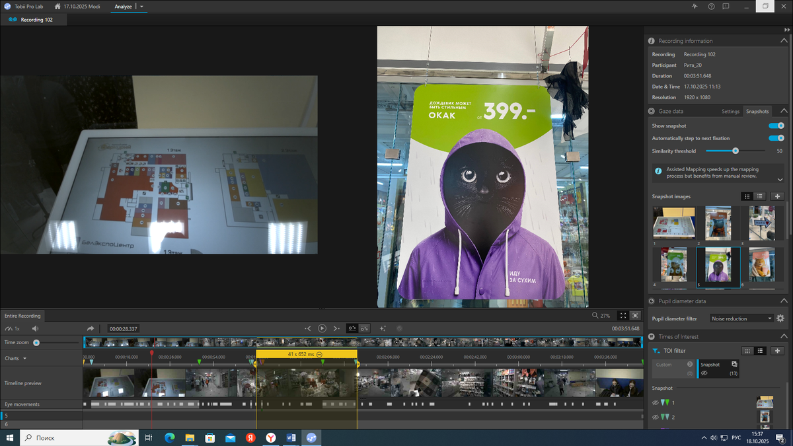
Task: Click the TOI filter funnel icon
Action: (656, 351)
